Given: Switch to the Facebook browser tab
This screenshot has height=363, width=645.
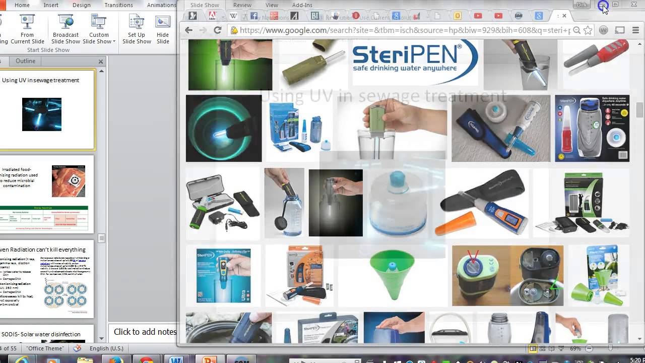Looking at the screenshot, I should click(254, 16).
